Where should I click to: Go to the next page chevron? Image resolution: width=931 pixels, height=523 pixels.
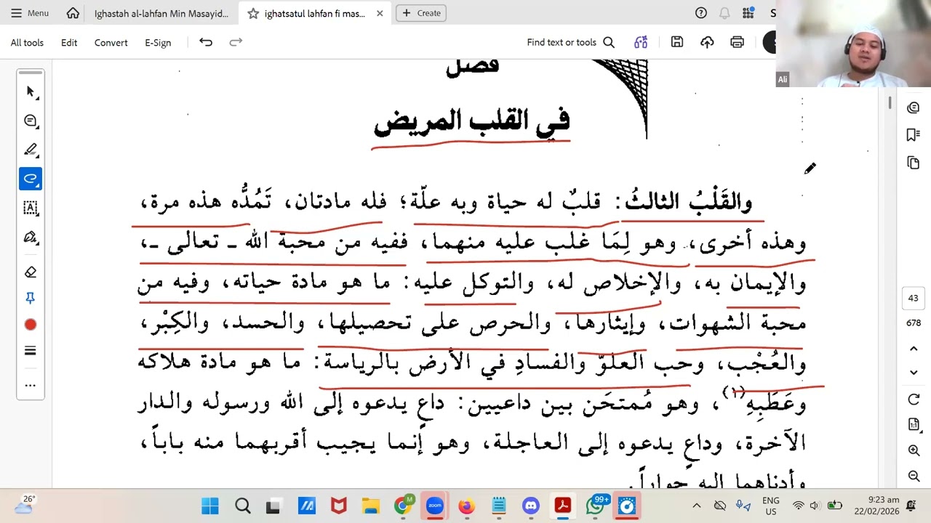914,373
